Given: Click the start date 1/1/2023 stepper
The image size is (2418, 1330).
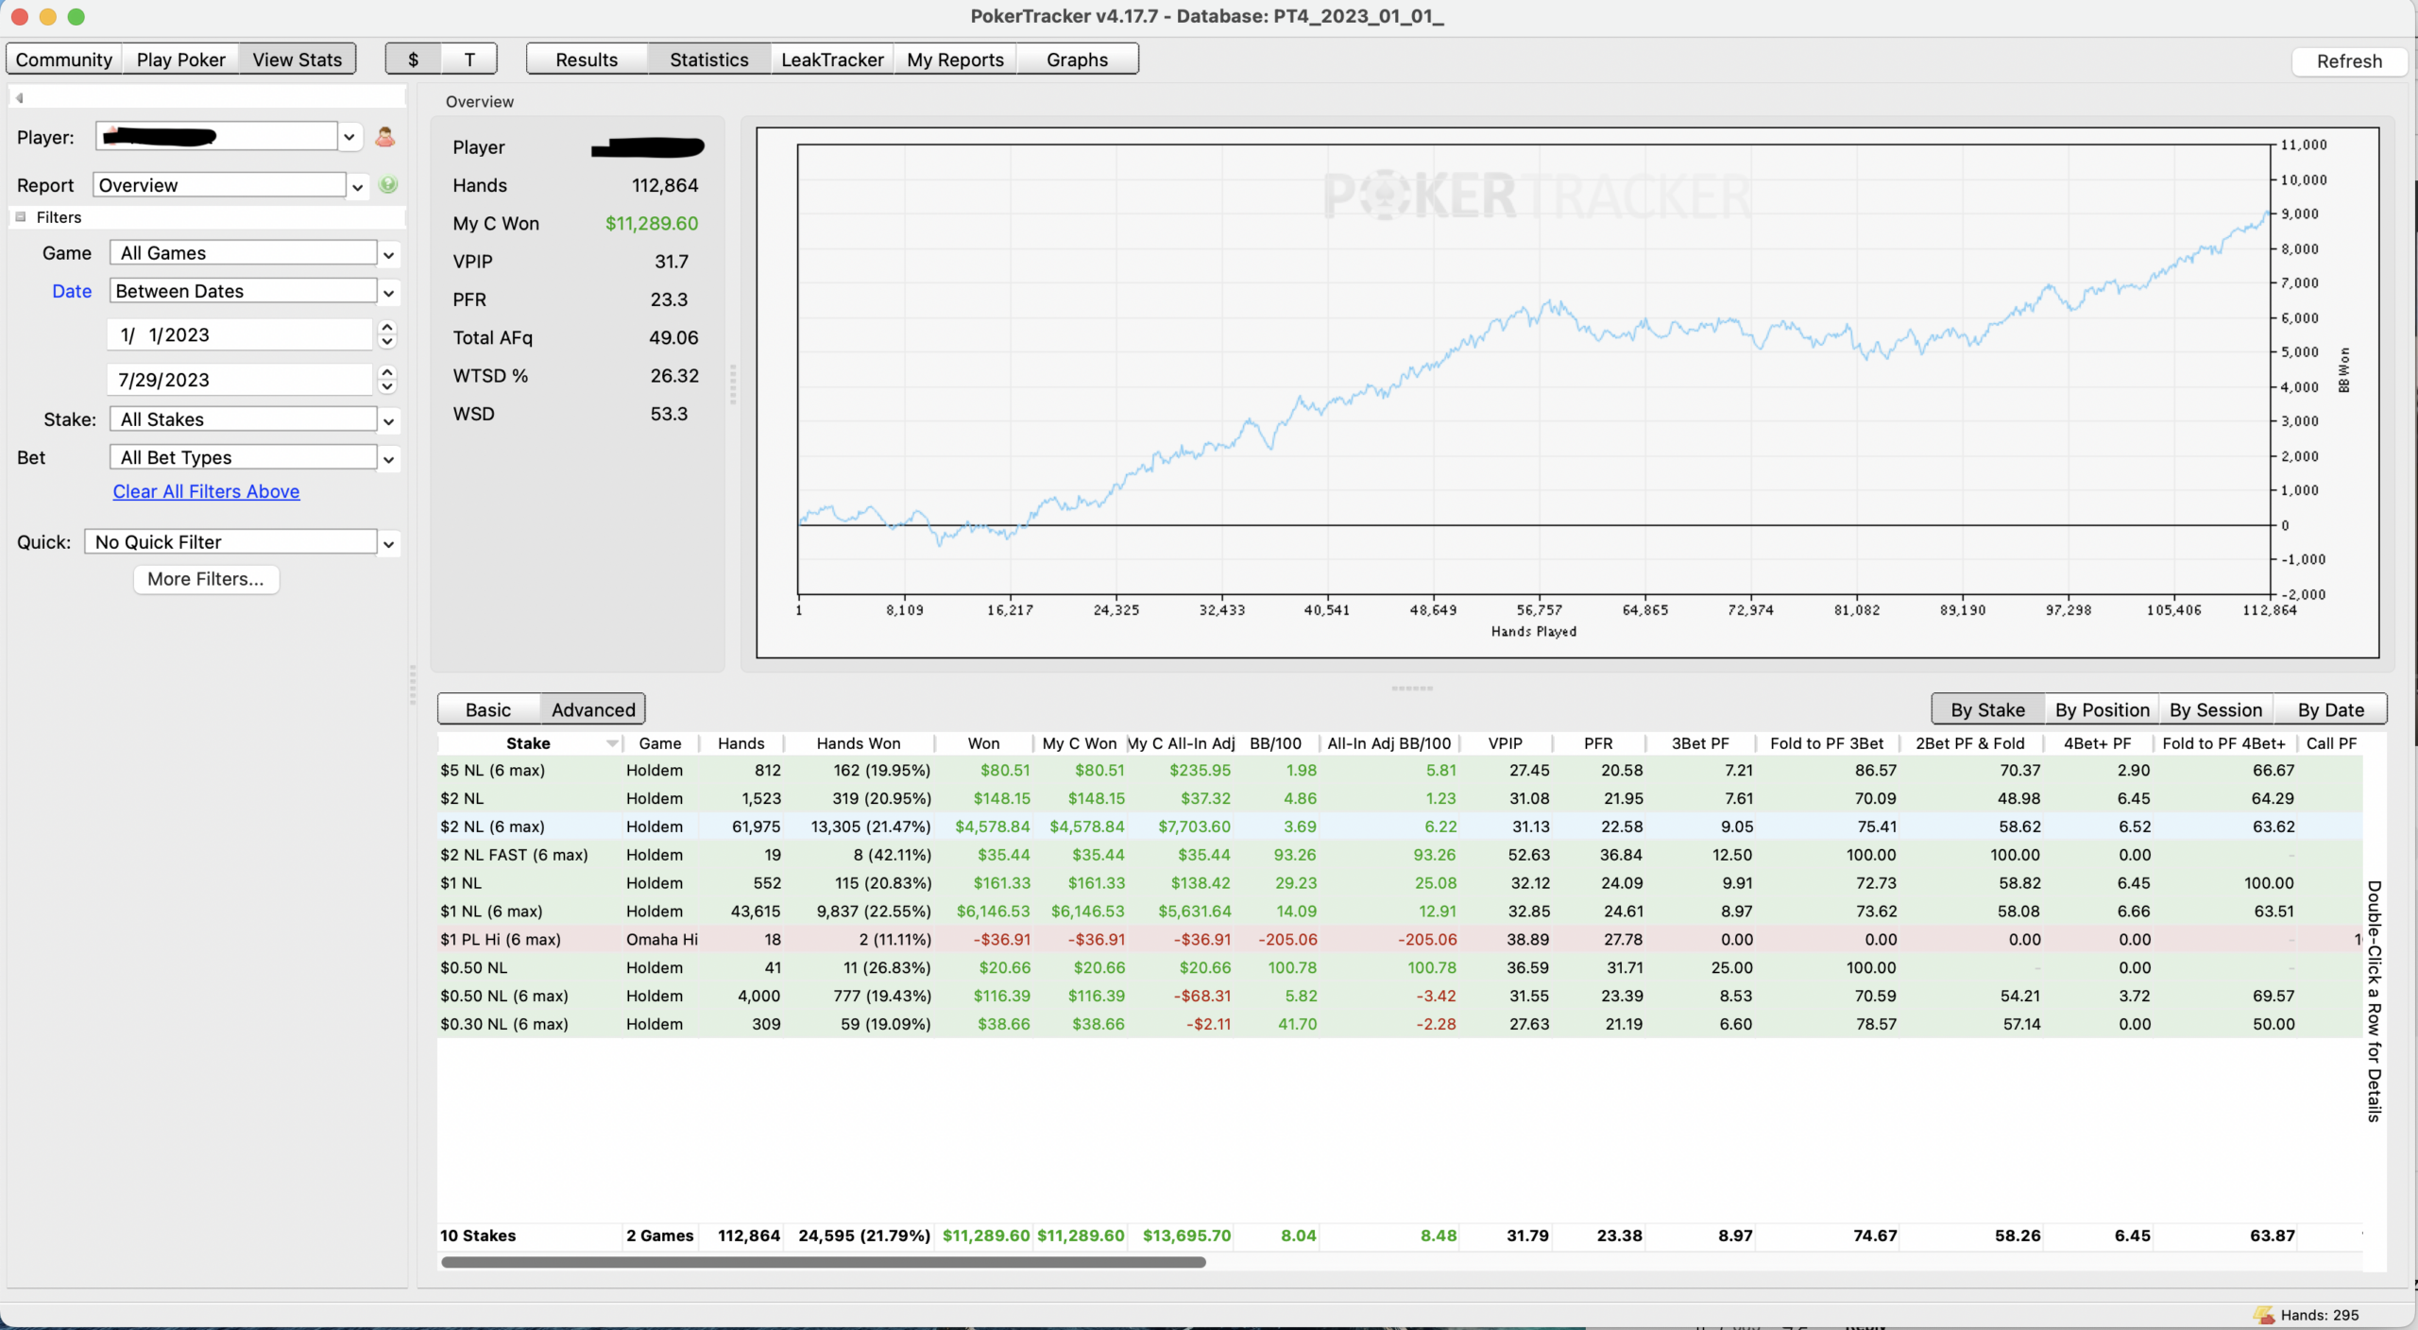Looking at the screenshot, I should pyautogui.click(x=386, y=334).
